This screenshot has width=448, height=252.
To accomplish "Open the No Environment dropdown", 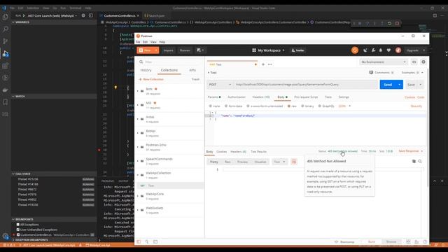I will click(384, 62).
